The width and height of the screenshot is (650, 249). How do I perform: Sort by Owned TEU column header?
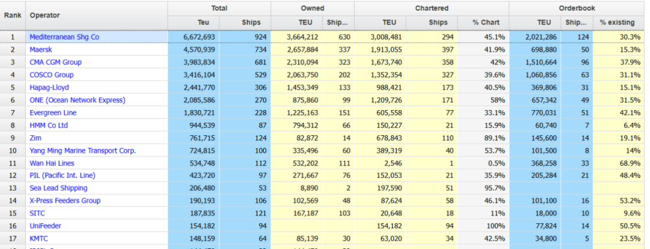(x=297, y=23)
